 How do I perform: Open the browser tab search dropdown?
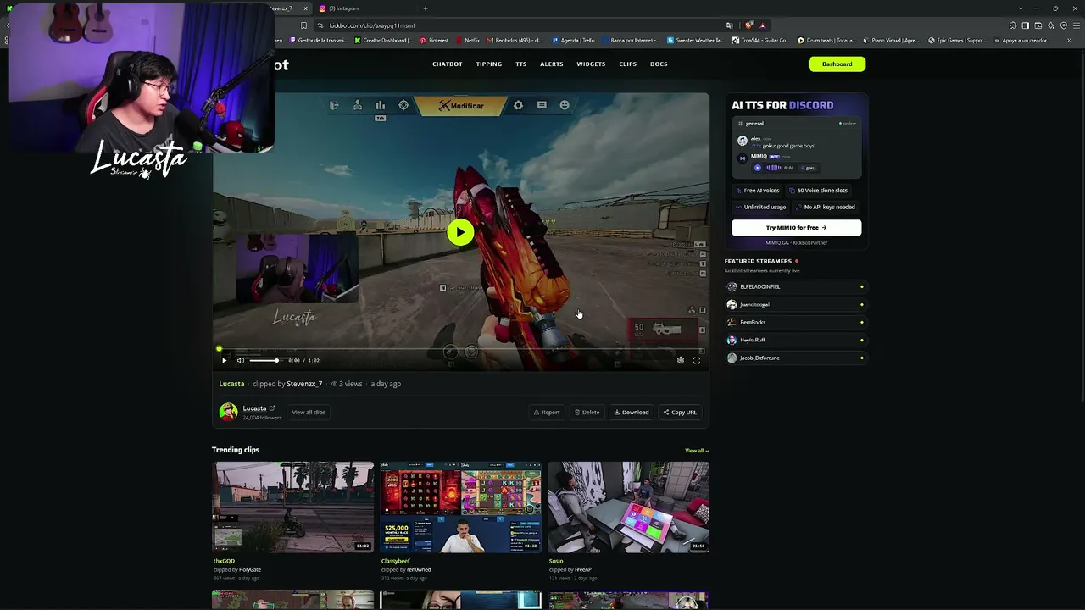click(1021, 8)
